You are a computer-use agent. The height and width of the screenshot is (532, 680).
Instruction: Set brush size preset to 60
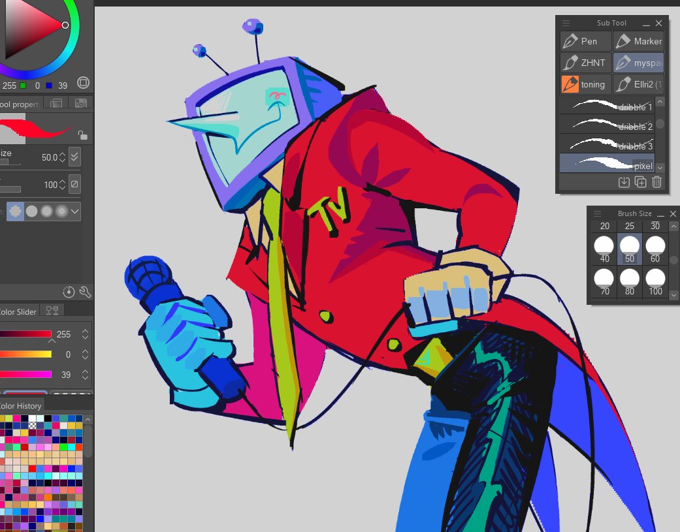pyautogui.click(x=655, y=249)
